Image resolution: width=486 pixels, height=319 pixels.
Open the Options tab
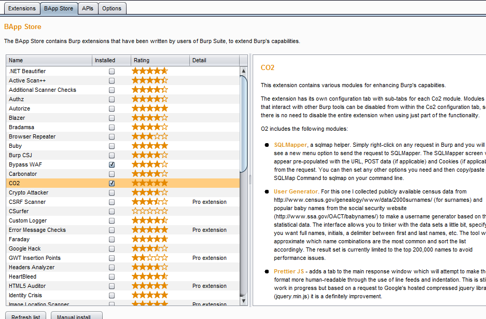[x=112, y=8]
